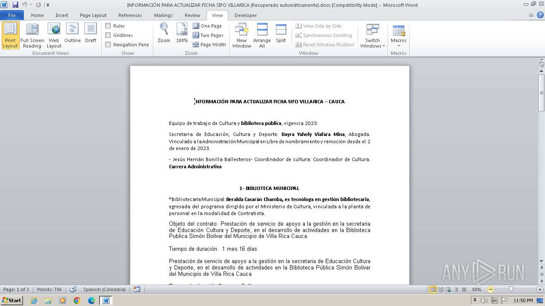Switch to Web Layout view
Image resolution: width=545 pixels, height=306 pixels.
click(54, 36)
